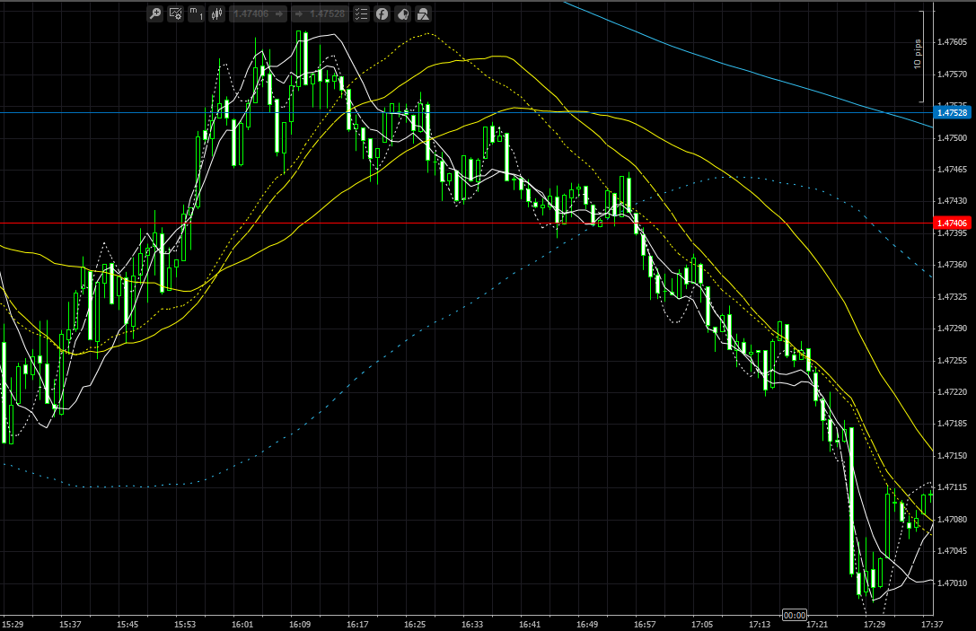Click the red horizontal price line
The width and height of the screenshot is (976, 631).
467,223
